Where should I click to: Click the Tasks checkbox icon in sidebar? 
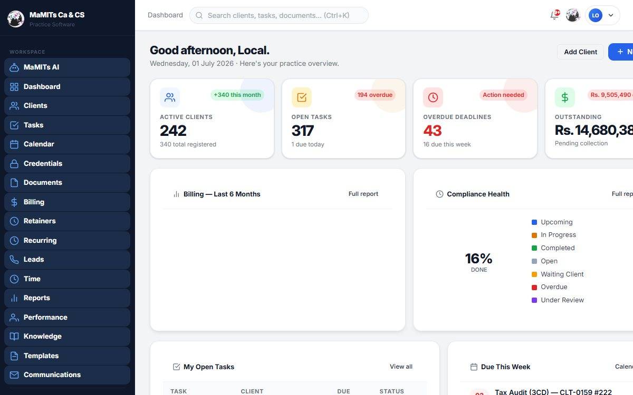tap(14, 125)
